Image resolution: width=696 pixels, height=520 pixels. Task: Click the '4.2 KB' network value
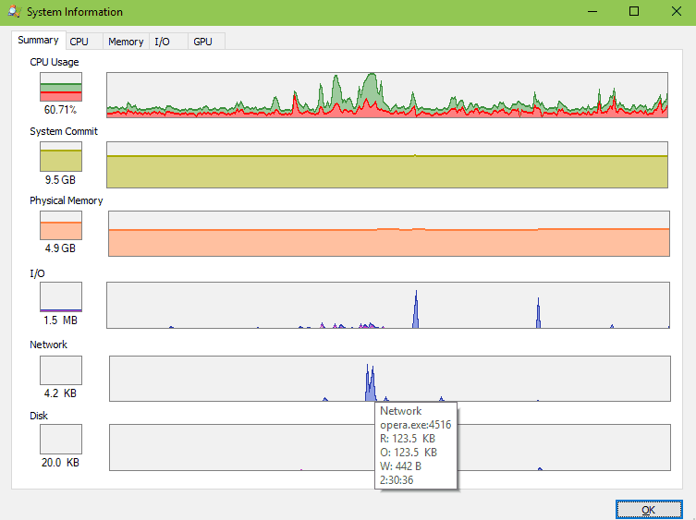click(60, 393)
